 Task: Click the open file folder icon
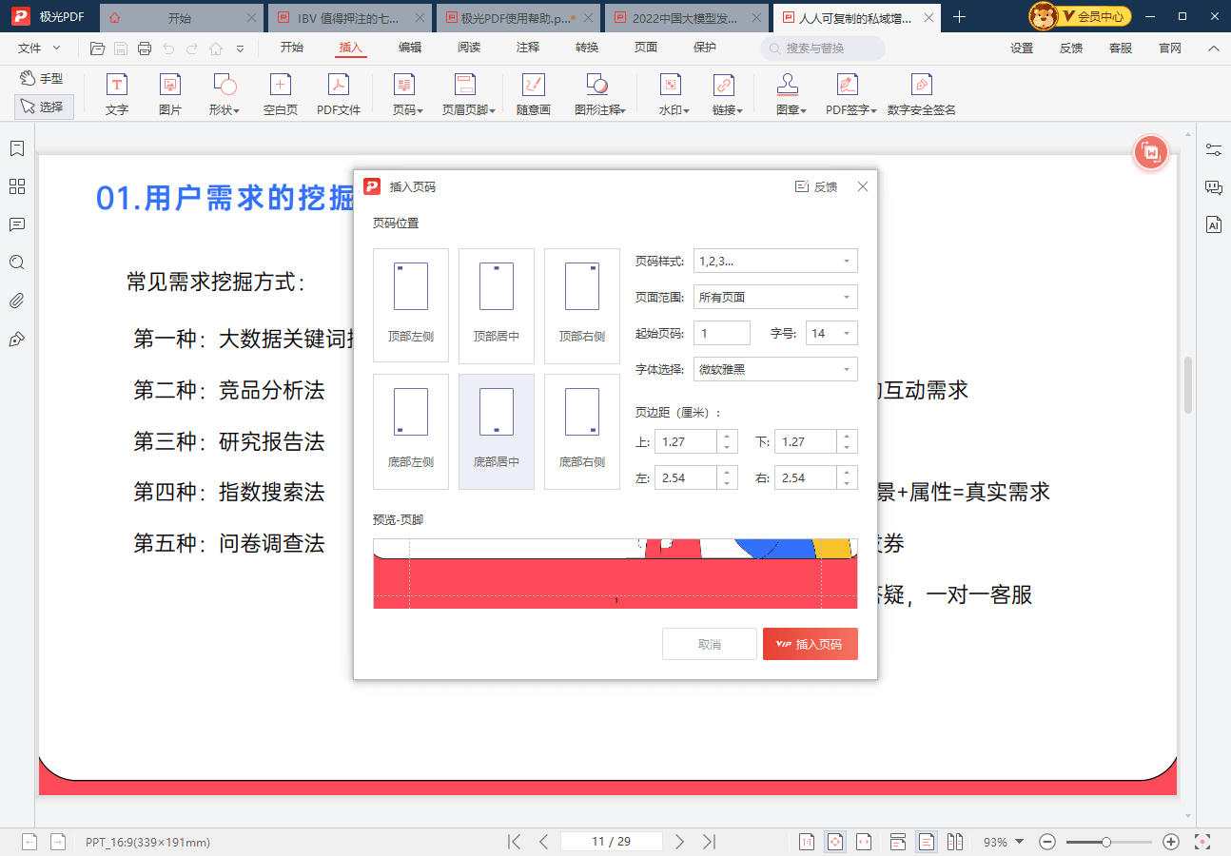(97, 49)
